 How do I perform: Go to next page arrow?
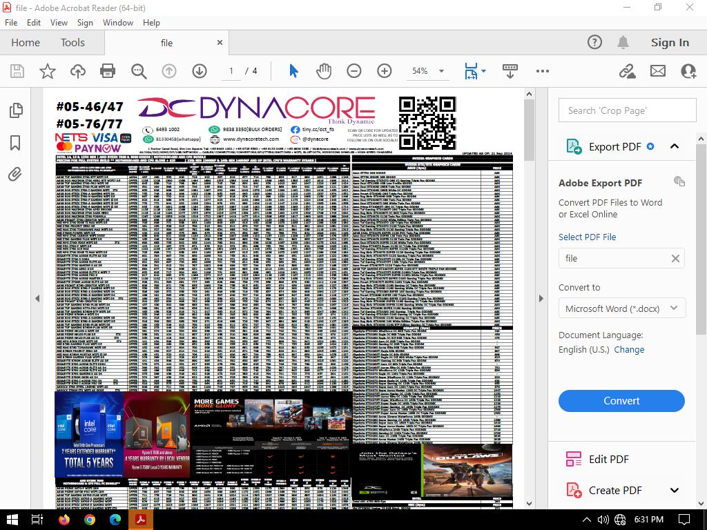[x=200, y=71]
